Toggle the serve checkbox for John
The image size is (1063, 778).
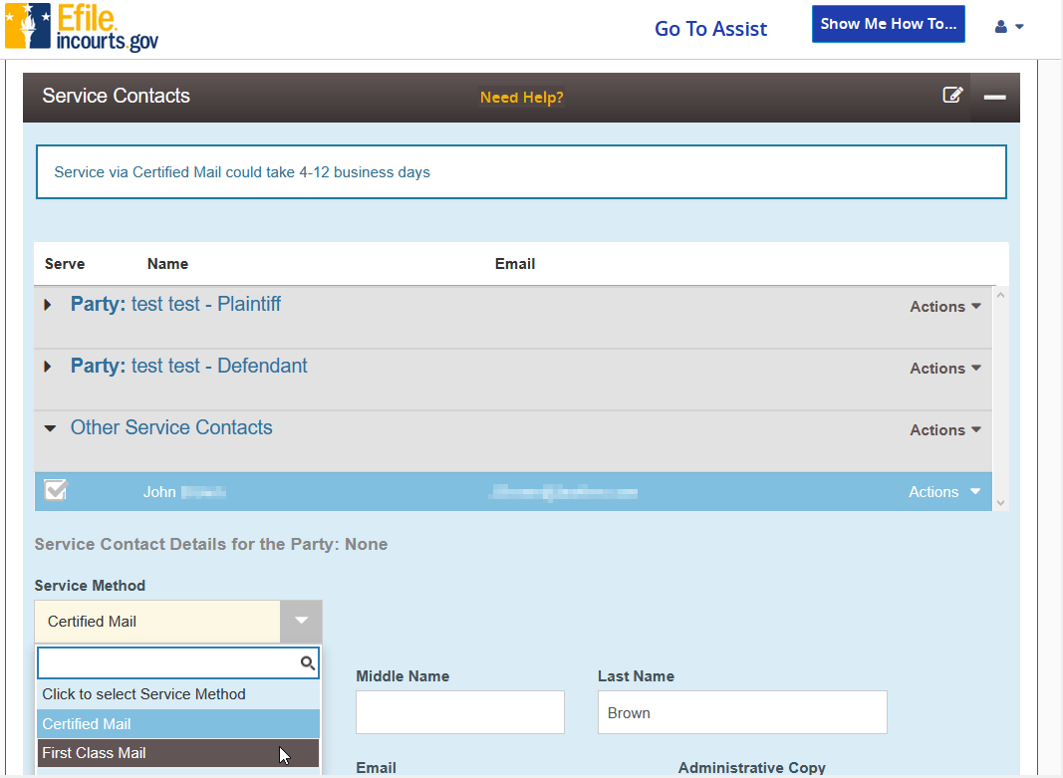click(56, 490)
